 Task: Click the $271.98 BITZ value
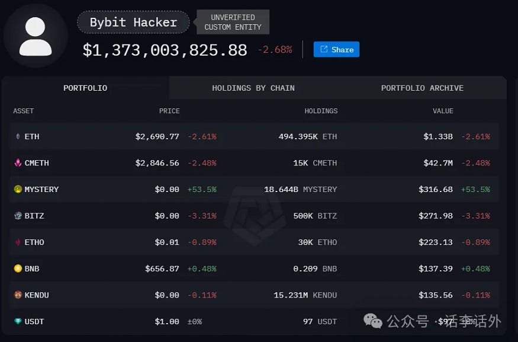(x=436, y=216)
